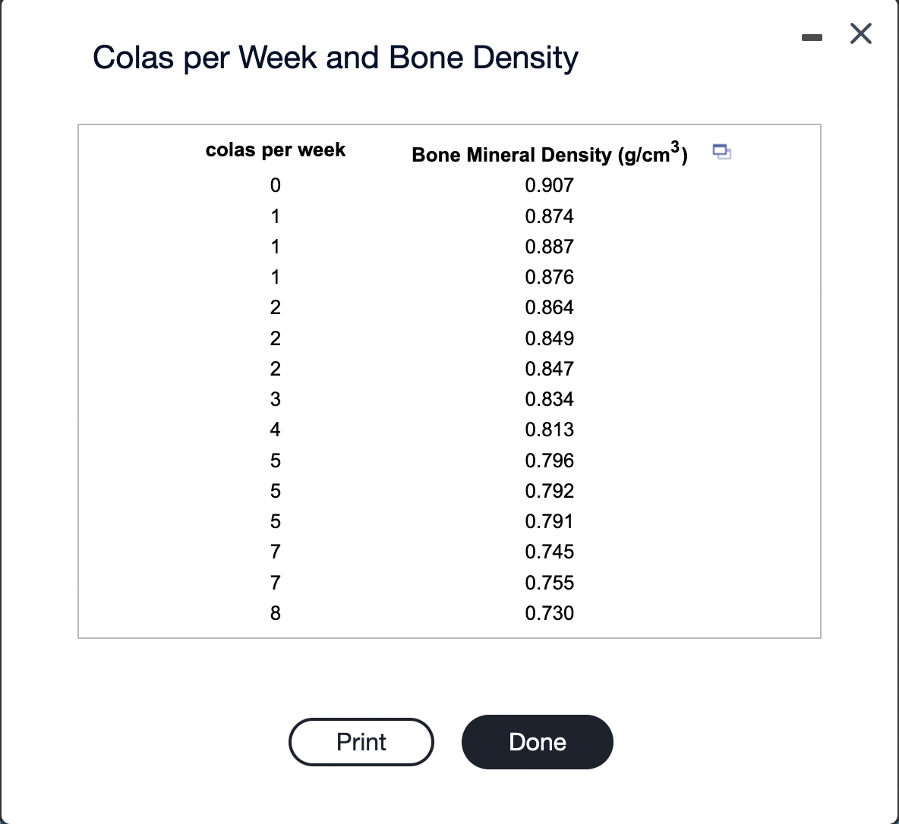Select the row with 4 colas per week
This screenshot has width=899, height=824.
coord(275,429)
